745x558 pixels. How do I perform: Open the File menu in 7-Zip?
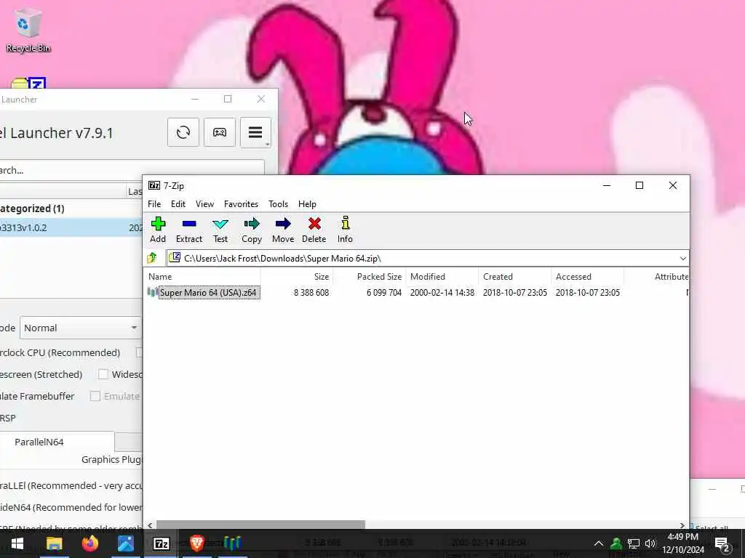click(154, 204)
